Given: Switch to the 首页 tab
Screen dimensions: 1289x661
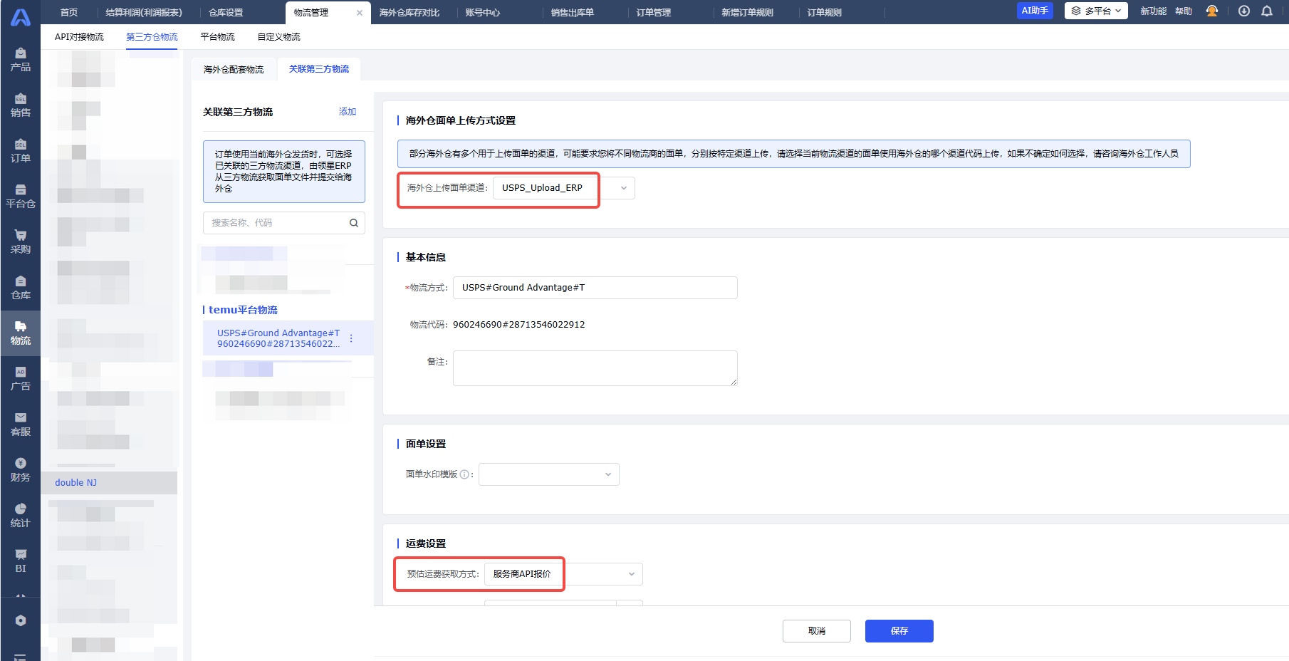Looking at the screenshot, I should (69, 13).
